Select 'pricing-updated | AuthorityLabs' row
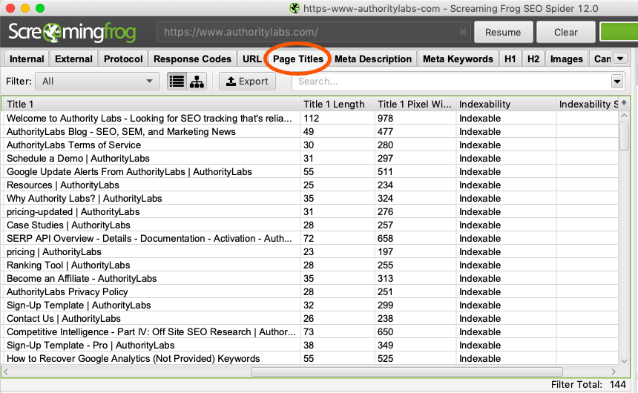The width and height of the screenshot is (638, 393). (310, 212)
